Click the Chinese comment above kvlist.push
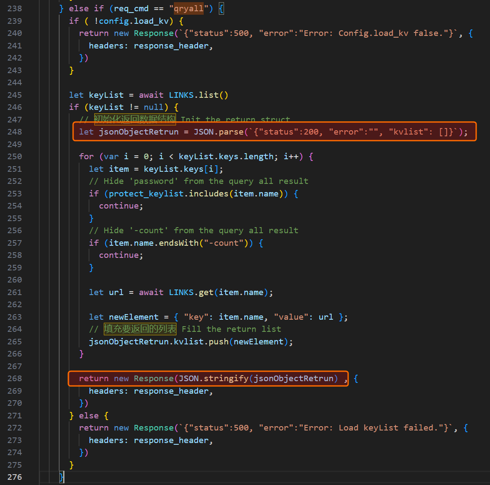 coord(140,329)
